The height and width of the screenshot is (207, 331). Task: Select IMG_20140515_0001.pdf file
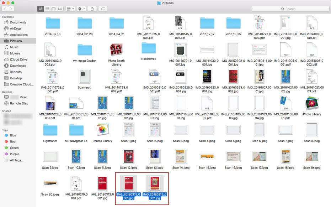pos(180,23)
